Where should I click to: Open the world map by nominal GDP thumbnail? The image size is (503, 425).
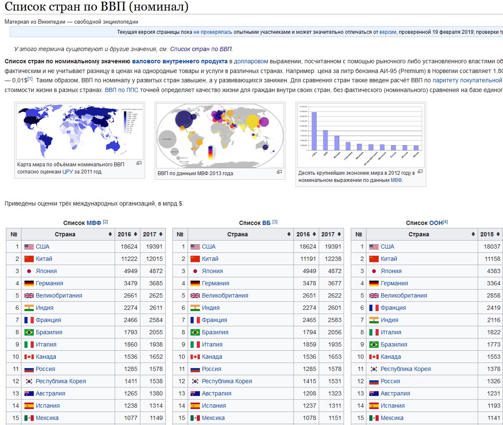pos(80,131)
